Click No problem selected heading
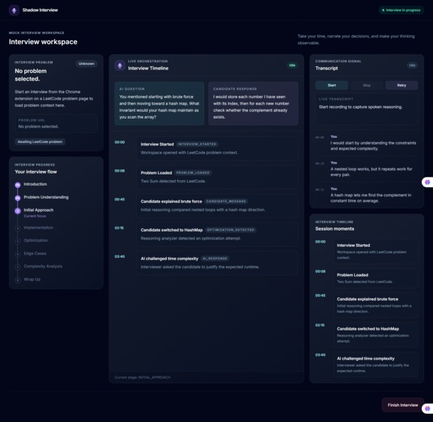The image size is (433, 422). click(x=31, y=75)
